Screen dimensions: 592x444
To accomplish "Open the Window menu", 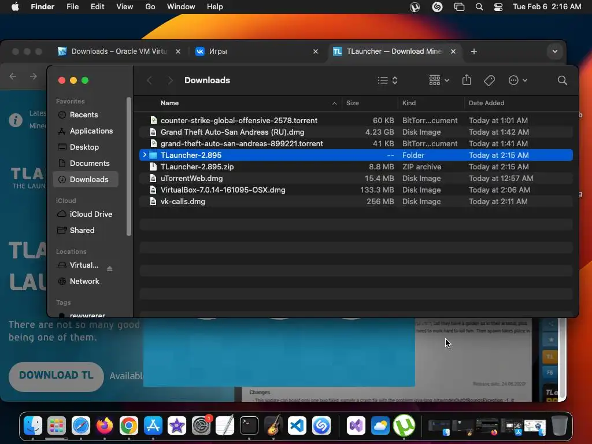I will tap(181, 7).
